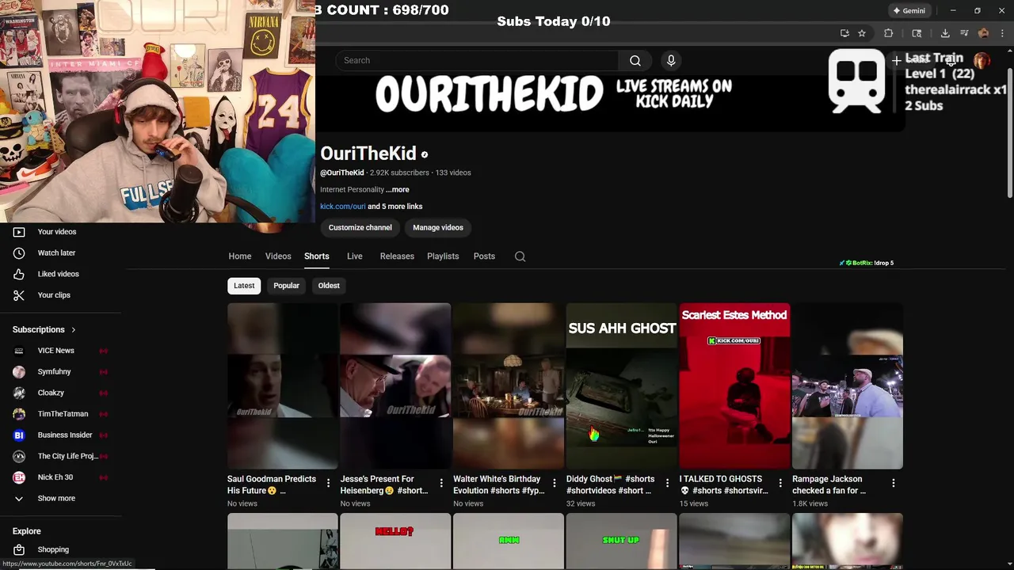Open Gemini in Chrome title bar
Viewport: 1014px width, 570px height.
tap(909, 10)
